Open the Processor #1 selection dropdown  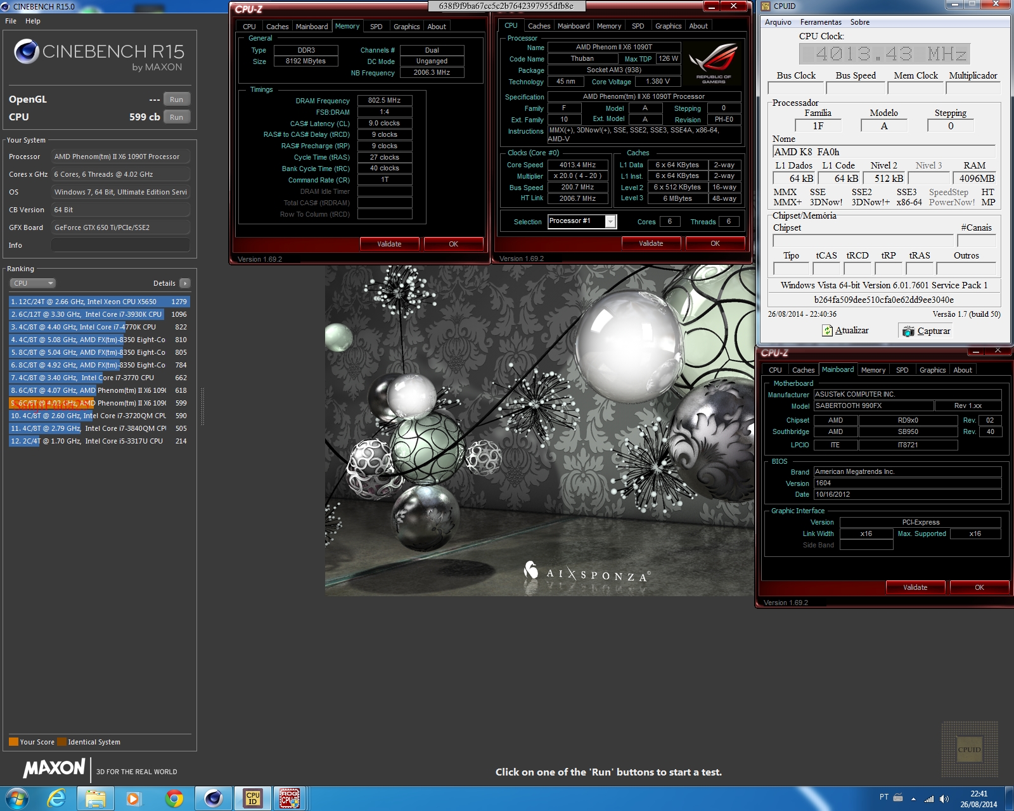[582, 221]
